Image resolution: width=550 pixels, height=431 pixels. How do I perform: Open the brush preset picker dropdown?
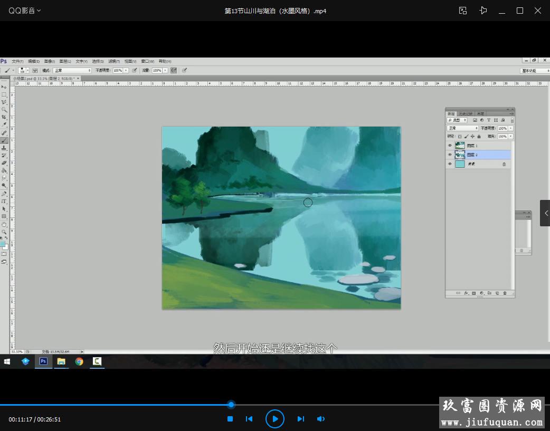27,71
